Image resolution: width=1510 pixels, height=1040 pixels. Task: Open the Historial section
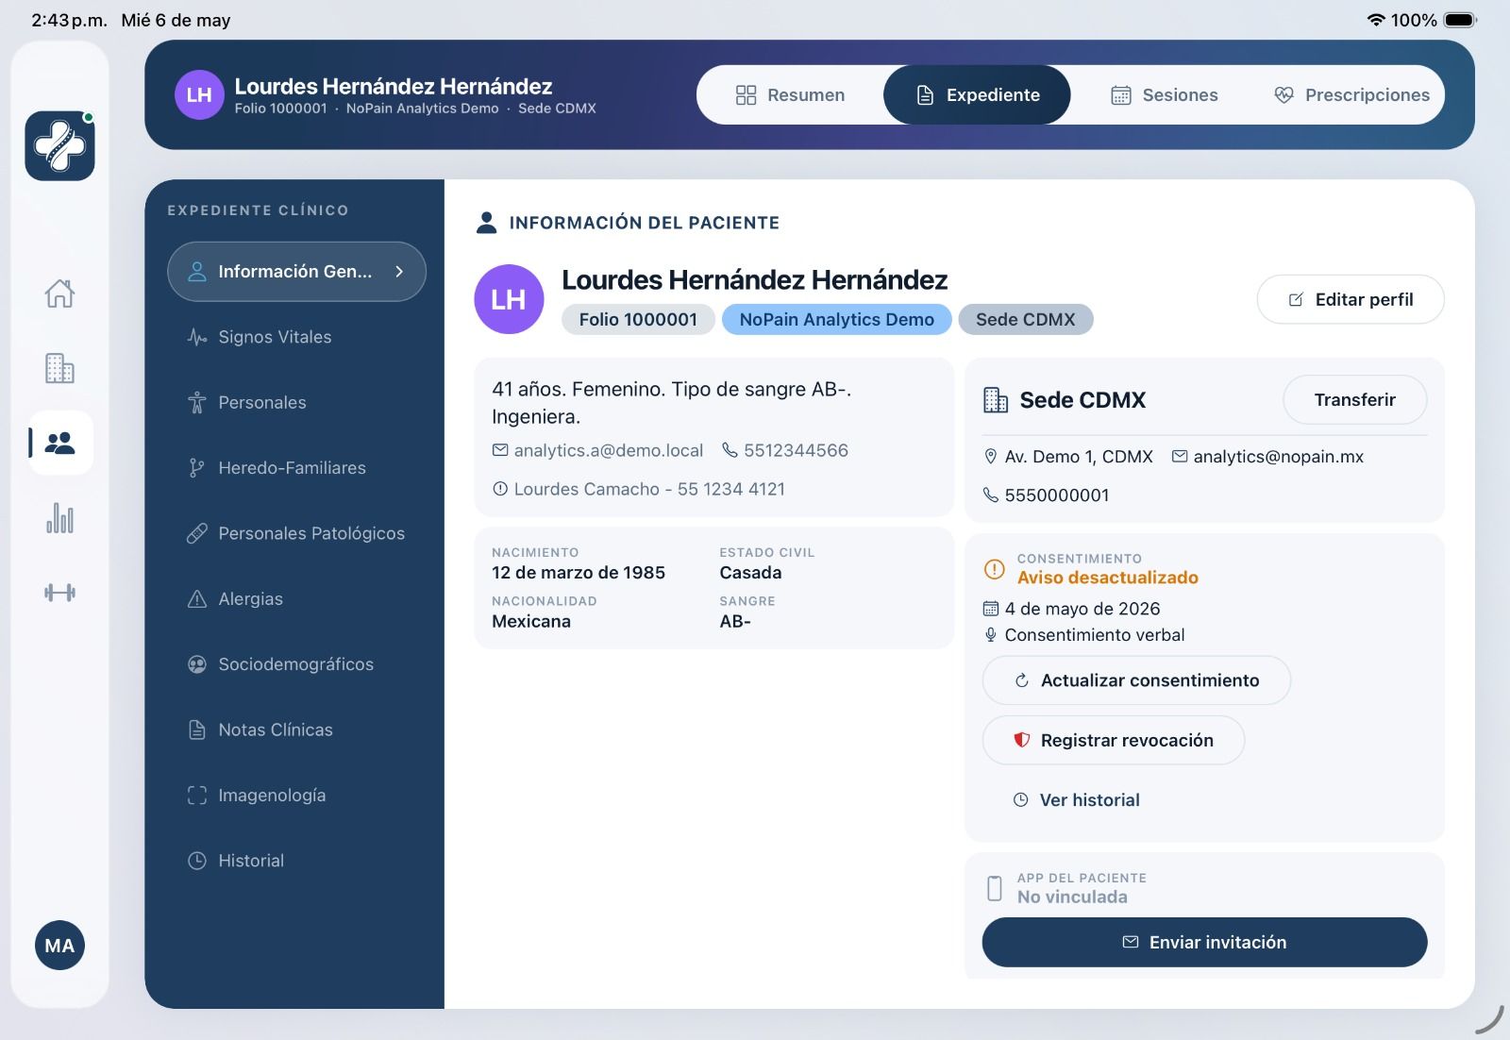click(x=296, y=861)
